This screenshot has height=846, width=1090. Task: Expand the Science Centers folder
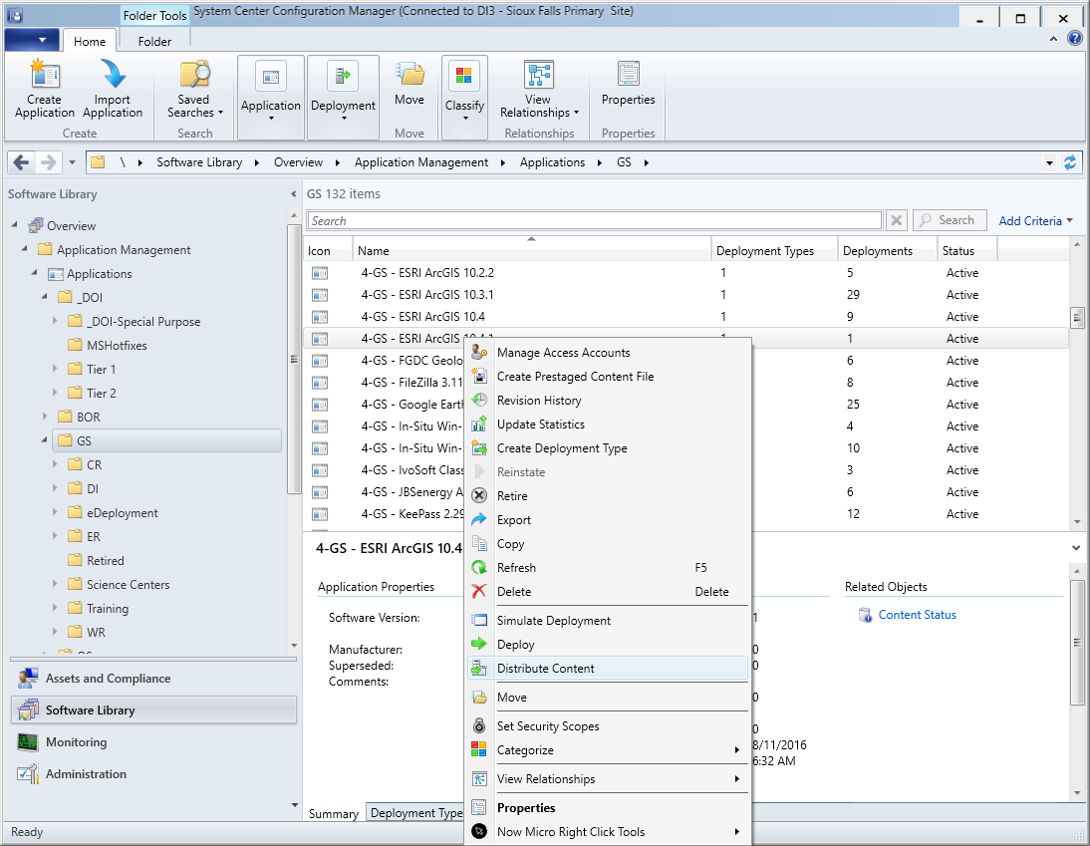[55, 585]
